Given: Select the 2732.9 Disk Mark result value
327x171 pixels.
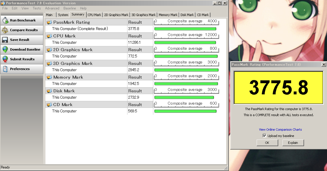Looking at the screenshot, I should tap(133, 97).
